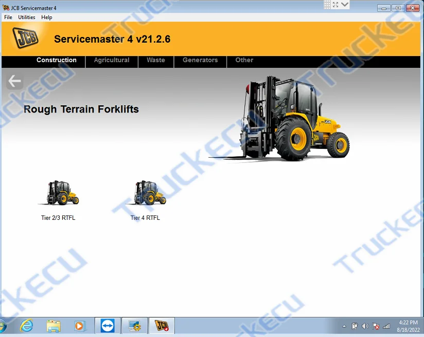
Task: Click the JCB logo in the app header
Action: [x=26, y=39]
